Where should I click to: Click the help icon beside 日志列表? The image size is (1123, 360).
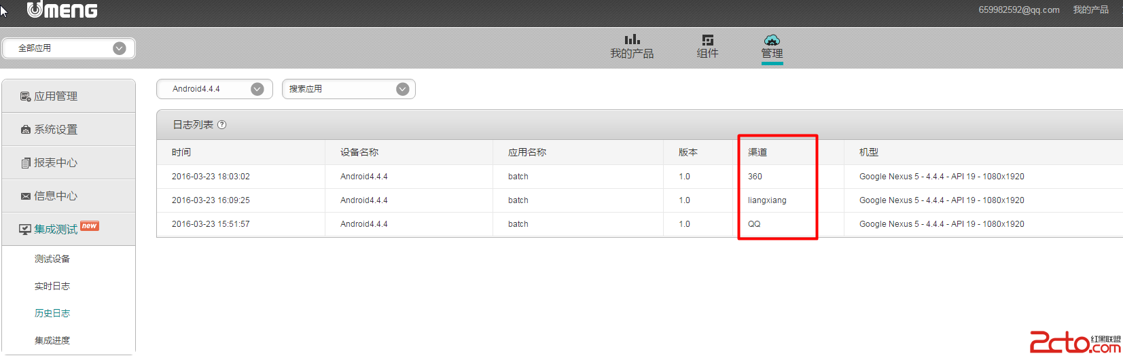click(x=221, y=125)
